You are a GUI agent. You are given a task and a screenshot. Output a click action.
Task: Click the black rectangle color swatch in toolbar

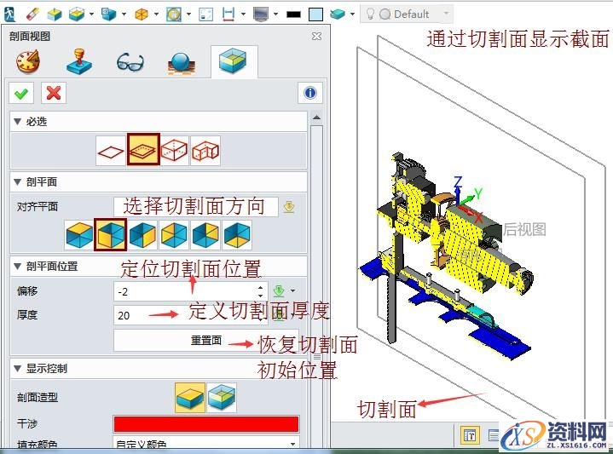[293, 14]
